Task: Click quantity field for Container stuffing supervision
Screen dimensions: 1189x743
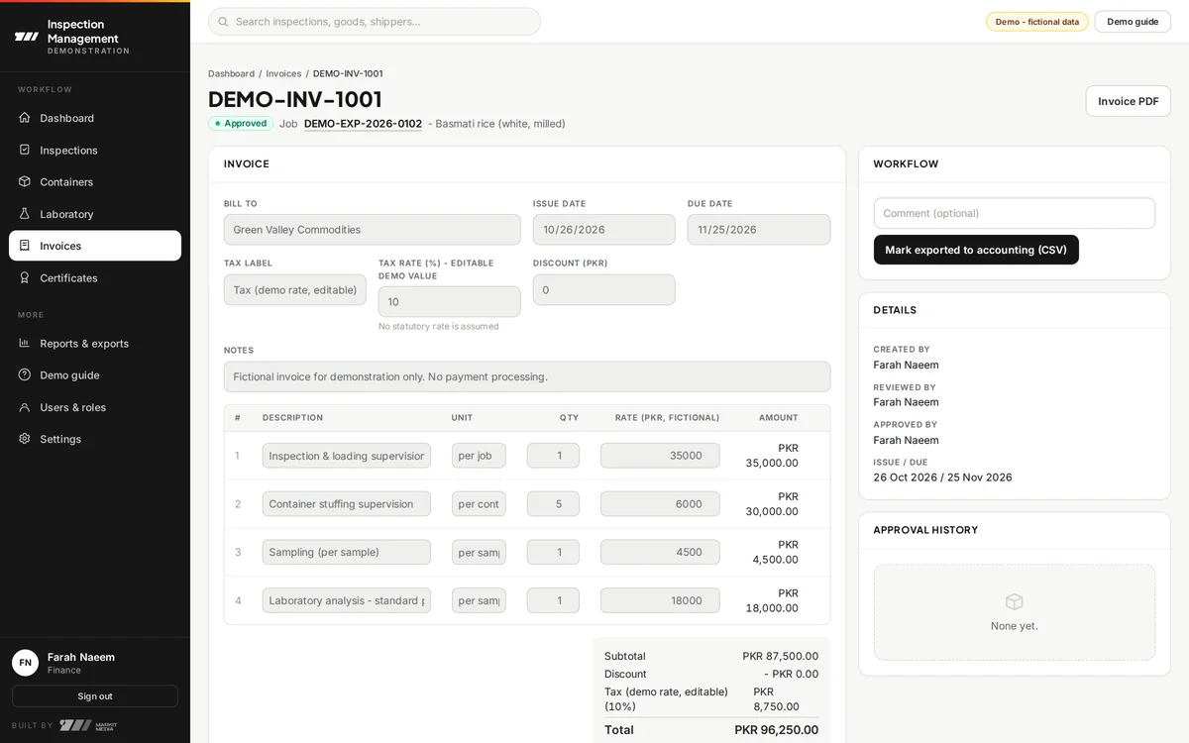Action: point(553,504)
